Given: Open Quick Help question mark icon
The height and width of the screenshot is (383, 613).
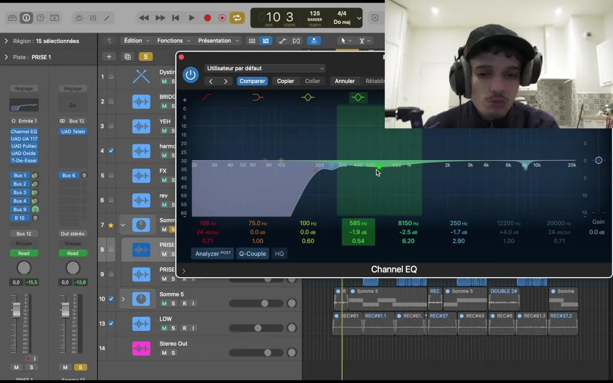Looking at the screenshot, I should coord(40,18).
